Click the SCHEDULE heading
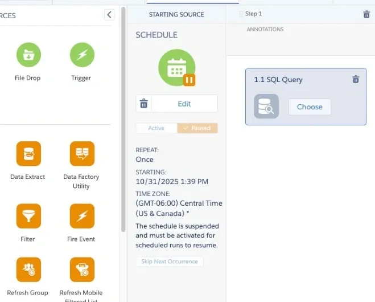 pos(156,35)
